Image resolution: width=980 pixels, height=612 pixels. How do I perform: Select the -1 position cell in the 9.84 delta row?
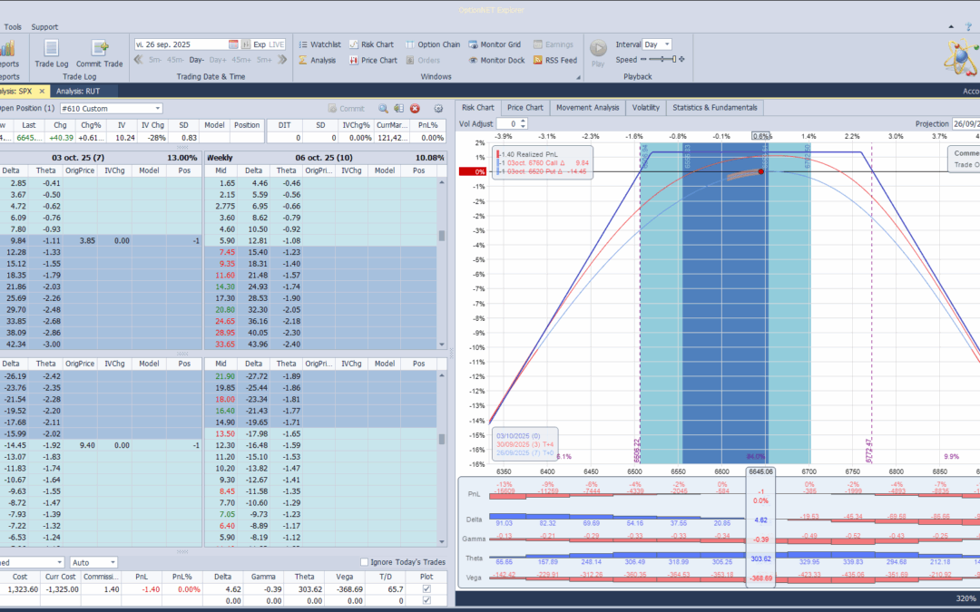pos(183,240)
